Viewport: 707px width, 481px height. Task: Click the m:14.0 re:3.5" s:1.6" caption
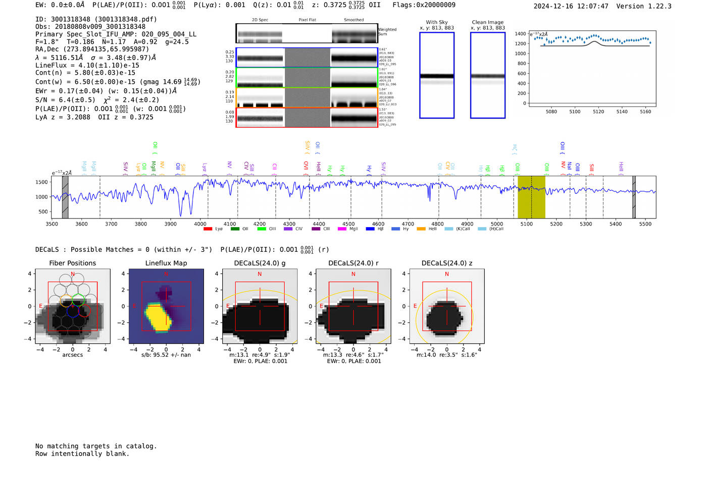pos(447,355)
